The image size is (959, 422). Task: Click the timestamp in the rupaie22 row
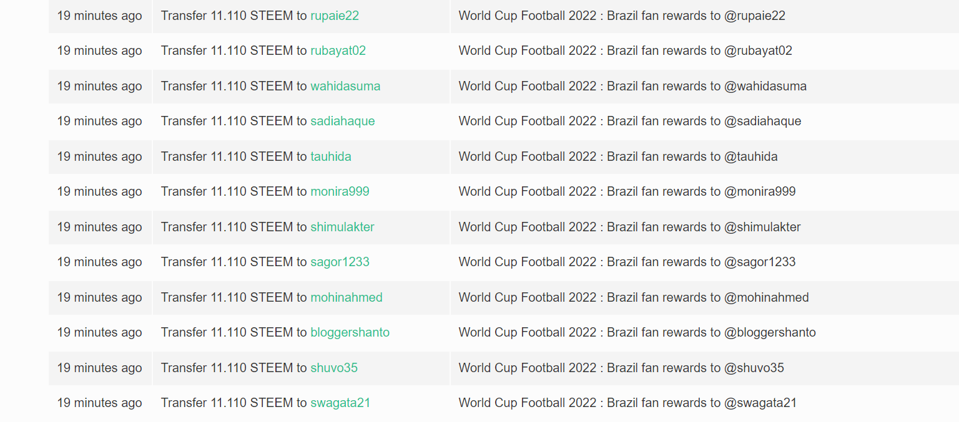point(100,16)
